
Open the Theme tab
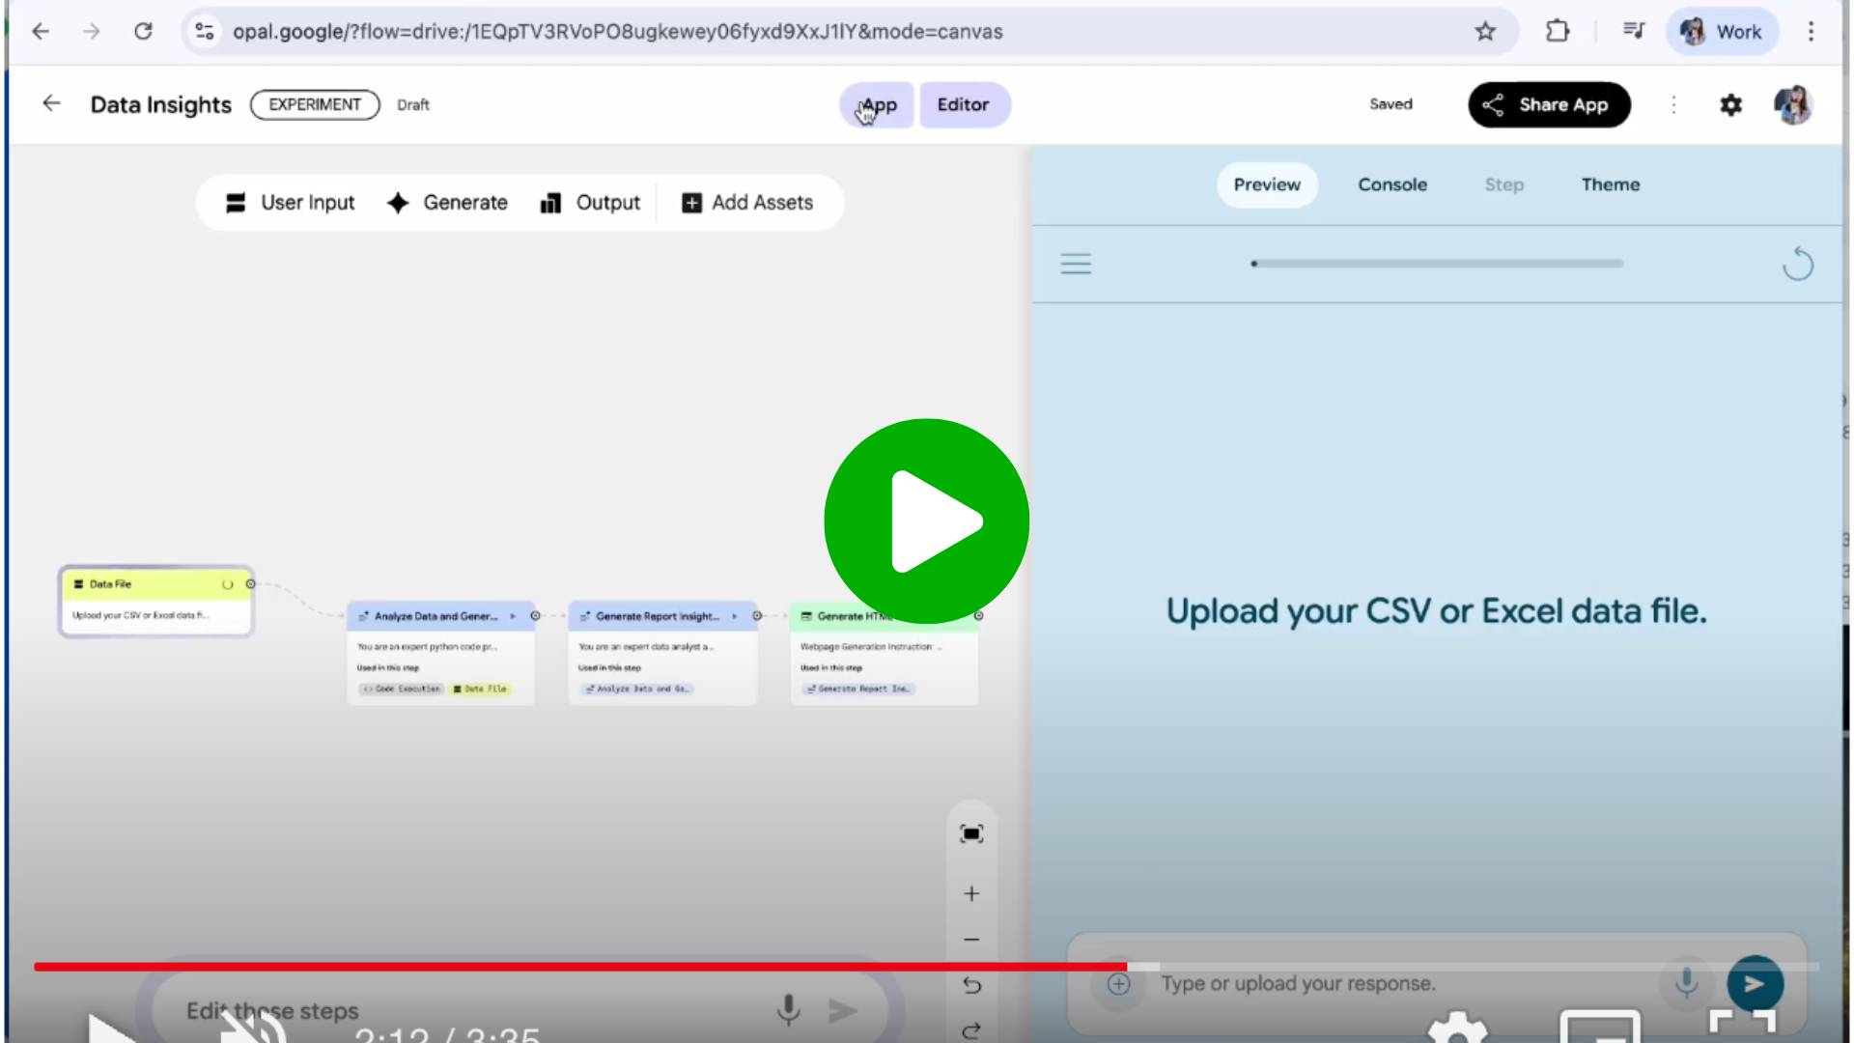coord(1610,184)
